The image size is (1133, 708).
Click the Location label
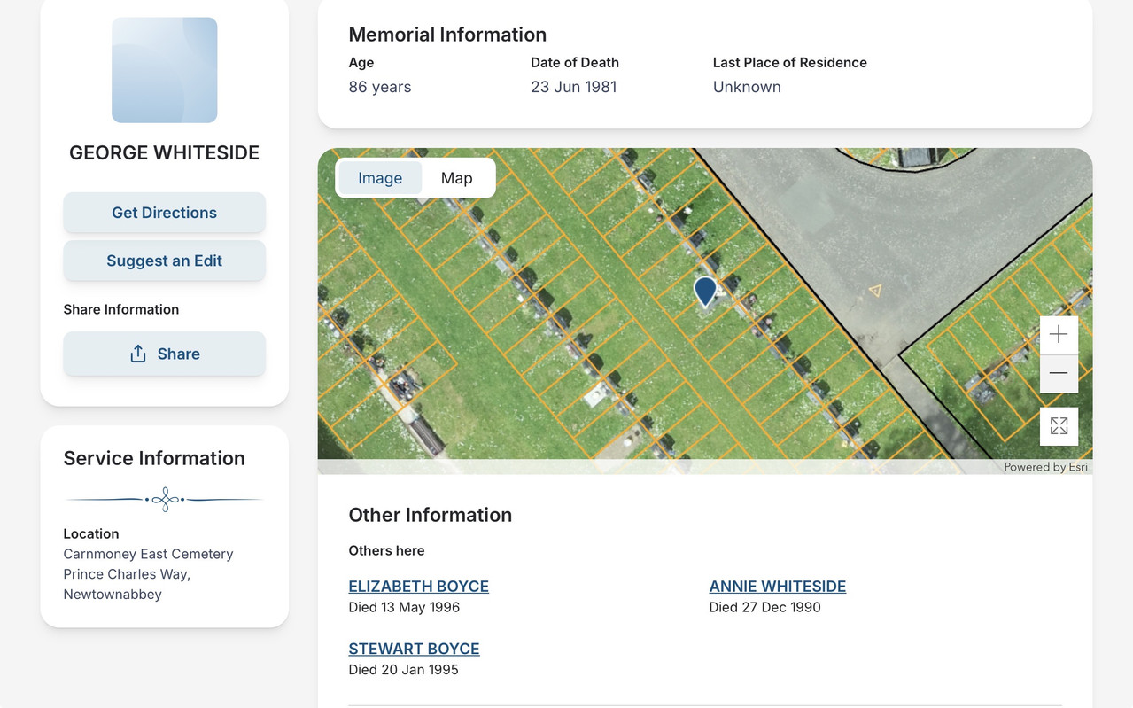point(91,533)
